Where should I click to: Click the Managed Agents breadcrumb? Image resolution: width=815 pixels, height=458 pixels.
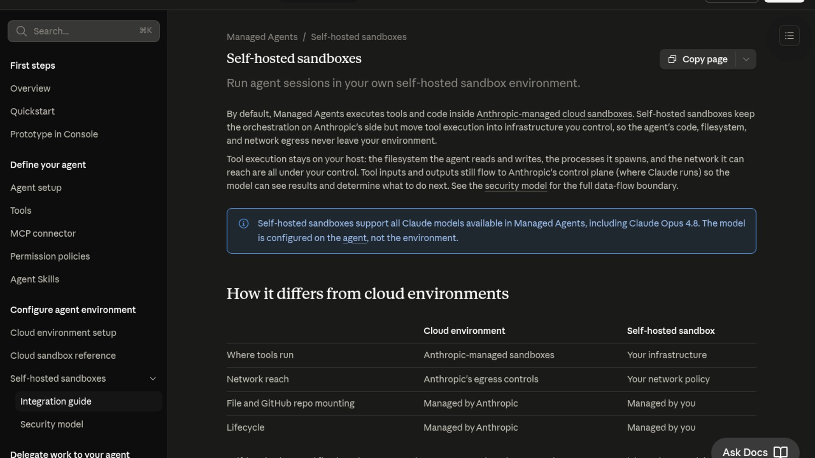(262, 37)
